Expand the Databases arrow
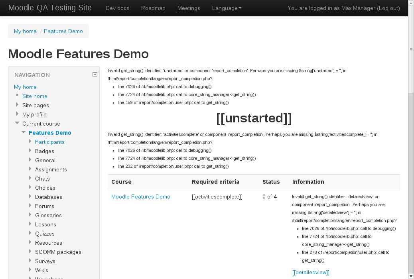This screenshot has width=414, height=279. 30,196
